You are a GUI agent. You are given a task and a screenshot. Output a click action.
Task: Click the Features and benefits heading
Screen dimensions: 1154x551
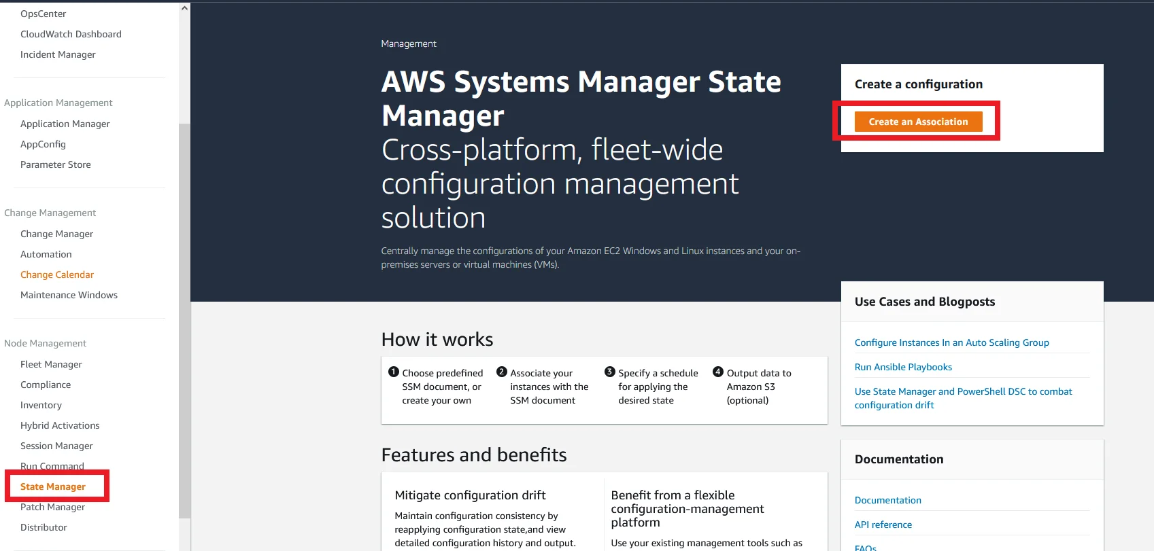point(474,455)
